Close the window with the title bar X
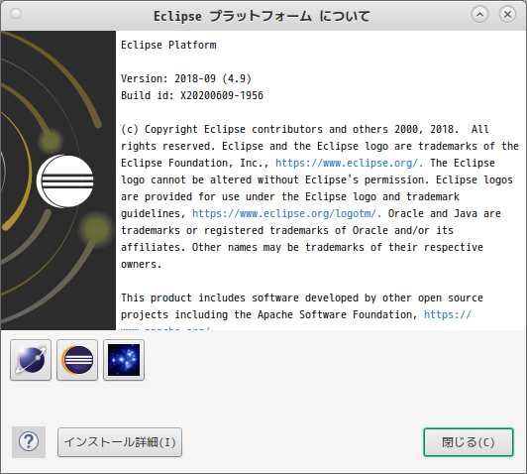Screen dimensions: 527x474 click(x=507, y=15)
